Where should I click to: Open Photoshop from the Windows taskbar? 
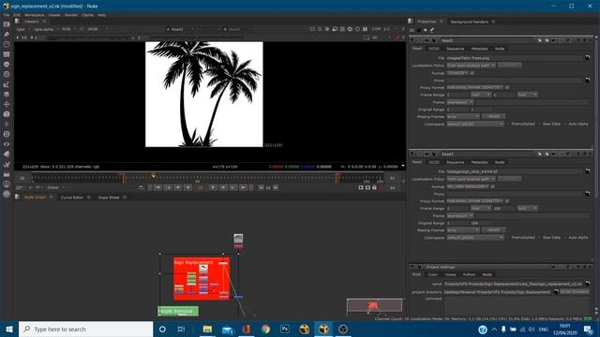pyautogui.click(x=285, y=329)
